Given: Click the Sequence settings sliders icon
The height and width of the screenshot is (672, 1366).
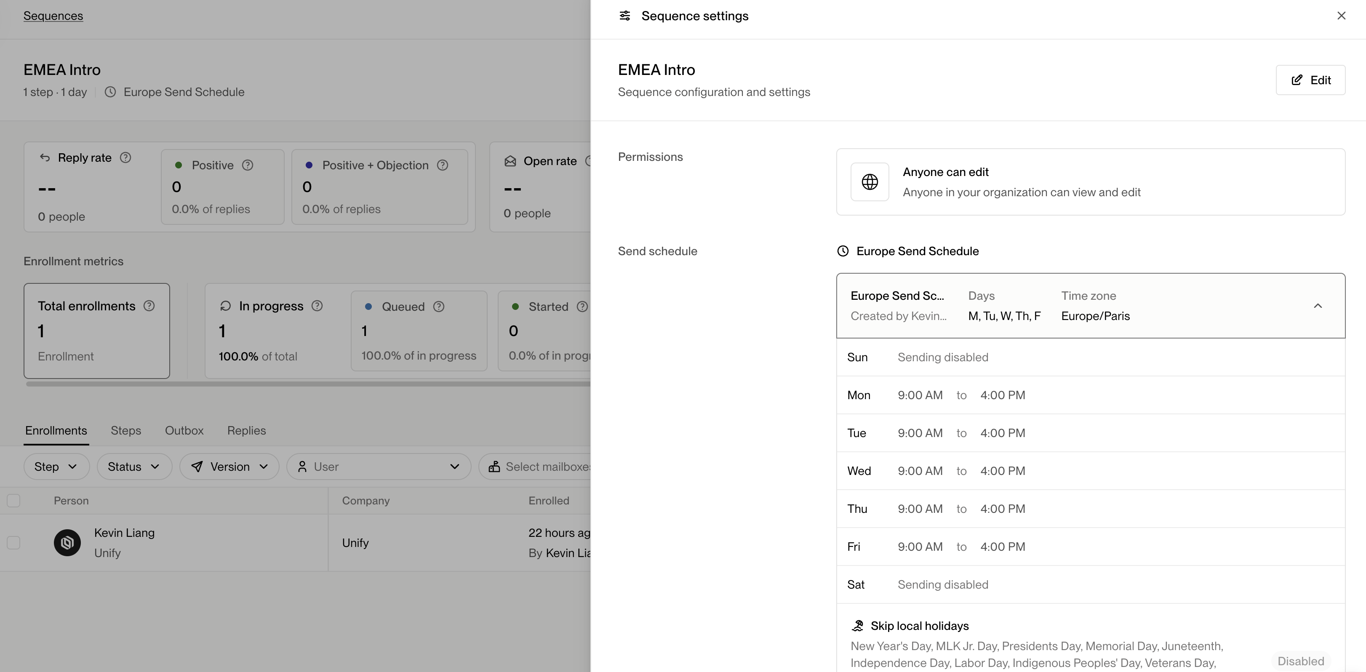Looking at the screenshot, I should point(624,16).
